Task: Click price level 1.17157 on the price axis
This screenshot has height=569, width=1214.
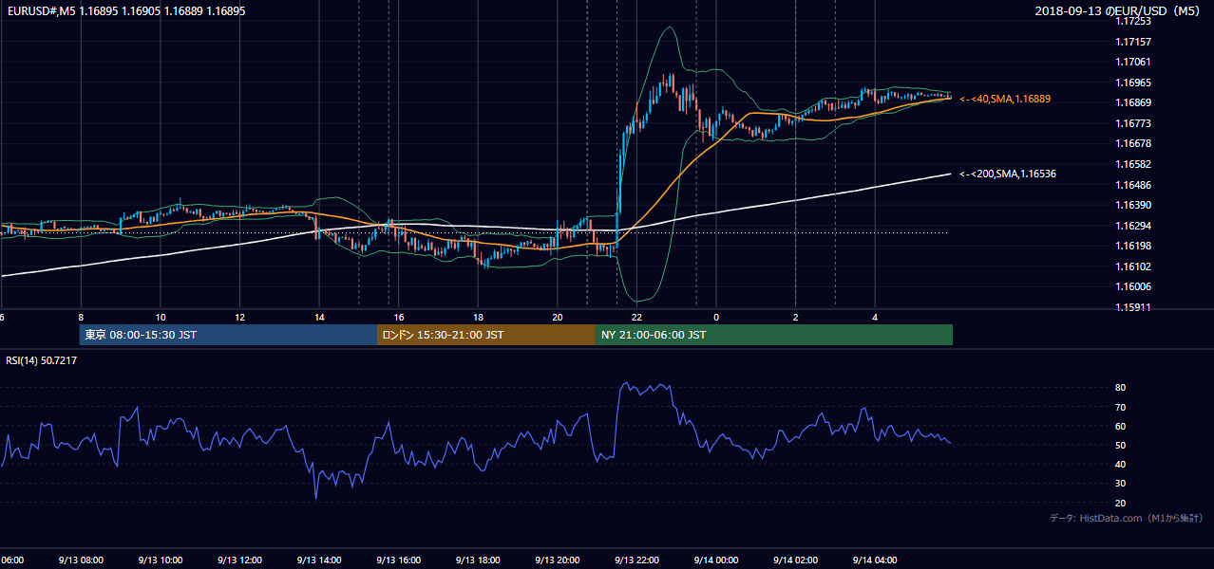Action: (1133, 42)
